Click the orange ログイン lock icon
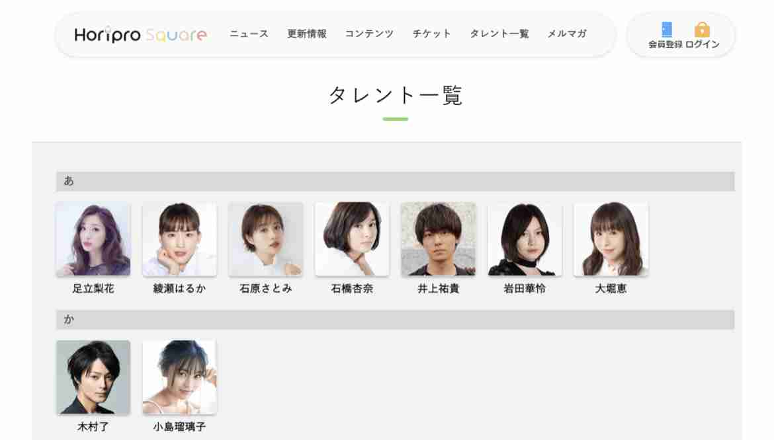The width and height of the screenshot is (774, 440). [x=702, y=30]
